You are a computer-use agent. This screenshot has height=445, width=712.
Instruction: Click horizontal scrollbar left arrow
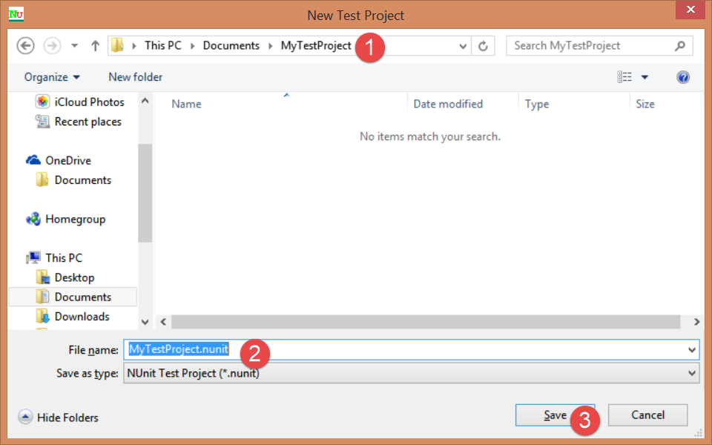[163, 322]
